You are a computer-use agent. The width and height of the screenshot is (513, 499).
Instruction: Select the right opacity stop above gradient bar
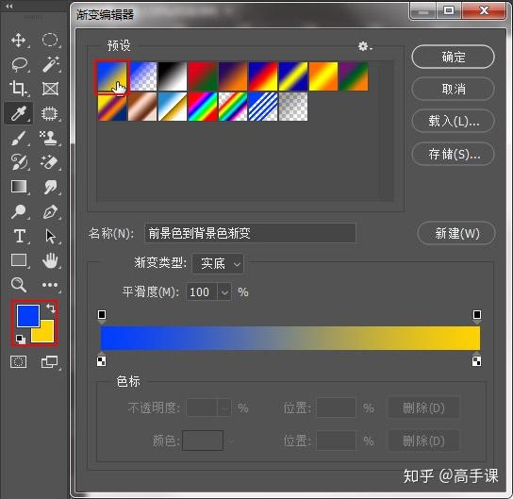pyautogui.click(x=477, y=316)
